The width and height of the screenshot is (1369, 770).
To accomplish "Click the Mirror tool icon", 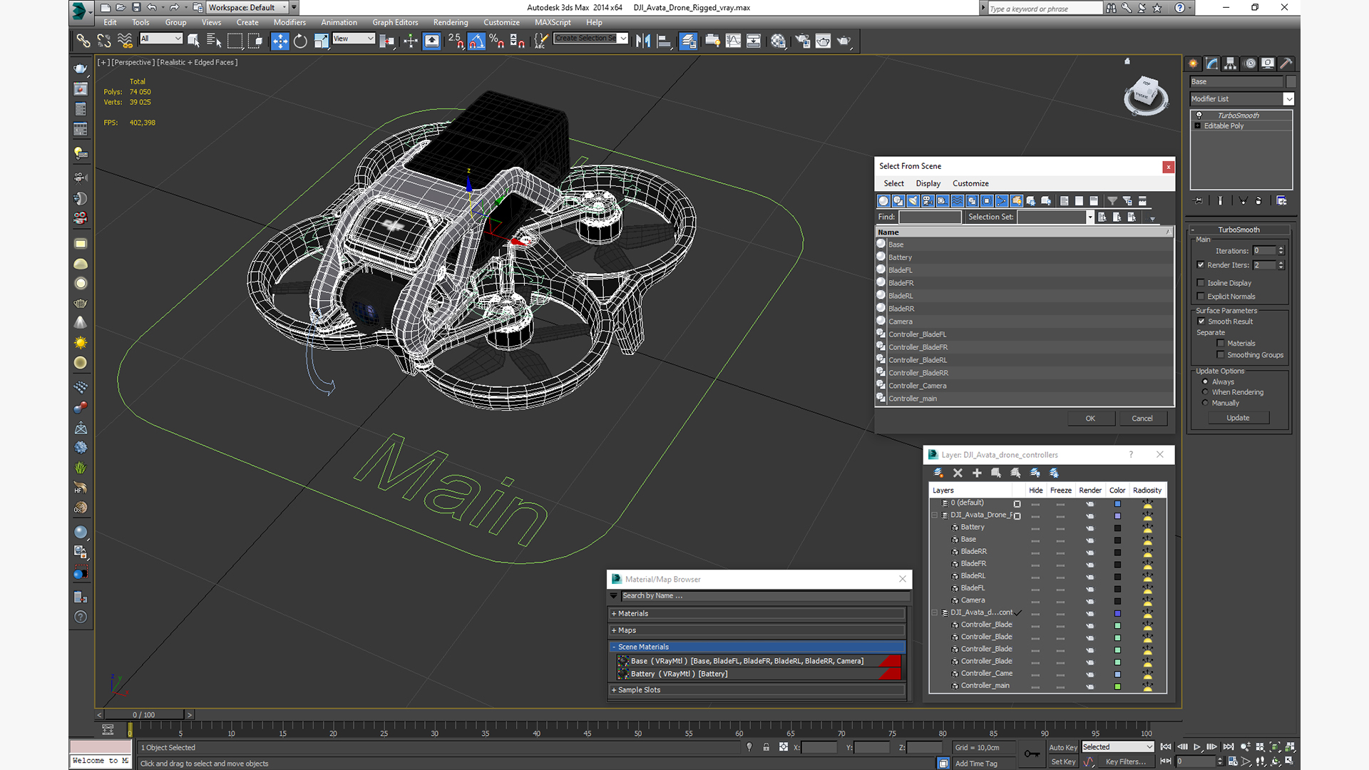I will [643, 41].
